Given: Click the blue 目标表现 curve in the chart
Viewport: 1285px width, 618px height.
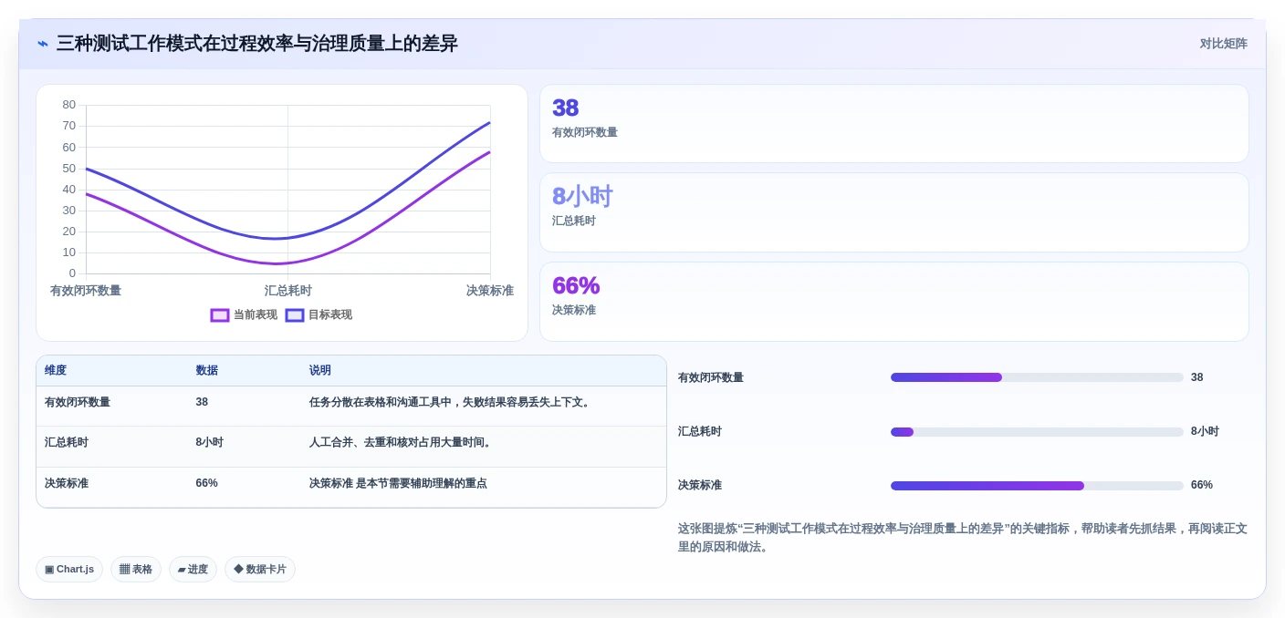Looking at the screenshot, I should click(288, 239).
